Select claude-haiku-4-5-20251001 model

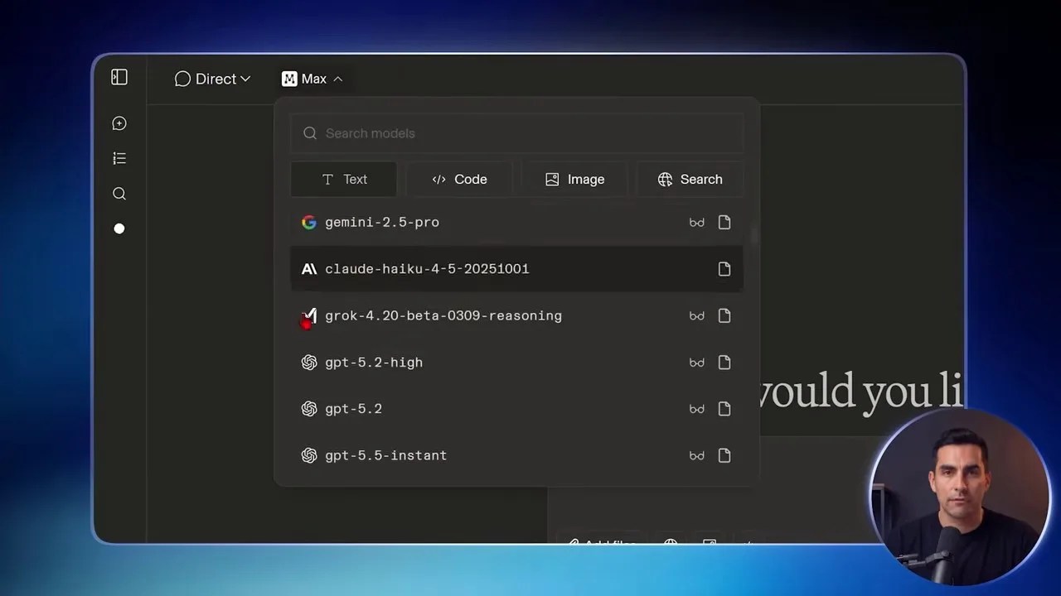click(516, 269)
